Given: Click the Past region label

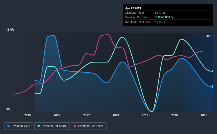Looking at the screenshot, I should click(x=207, y=36).
